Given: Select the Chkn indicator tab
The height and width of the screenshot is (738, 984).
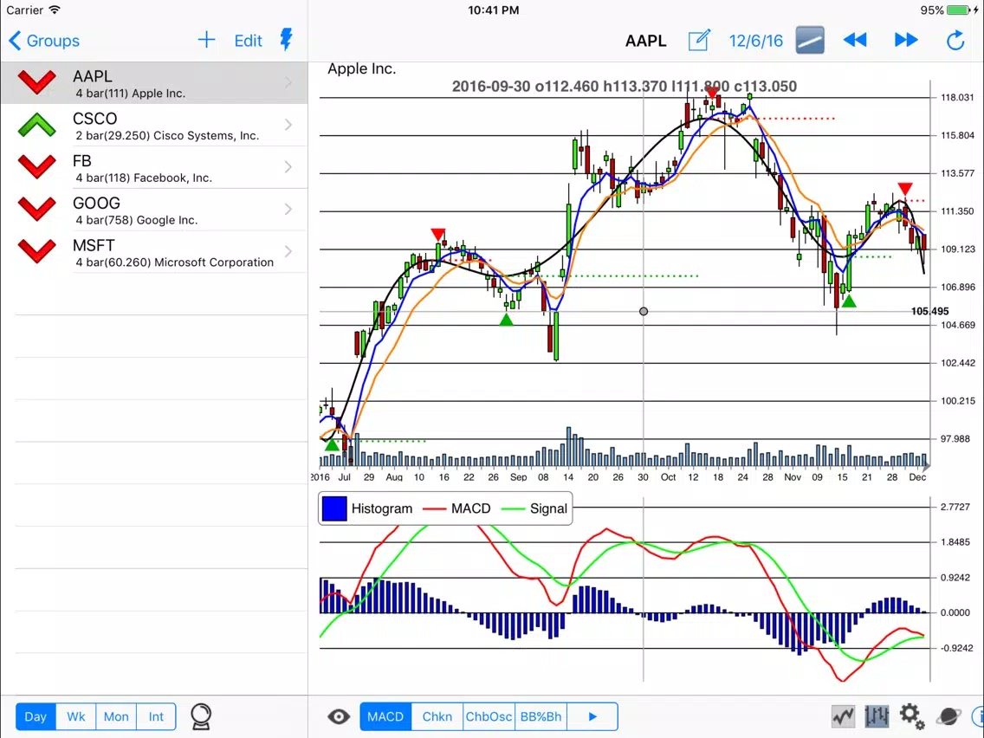Looking at the screenshot, I should point(437,716).
